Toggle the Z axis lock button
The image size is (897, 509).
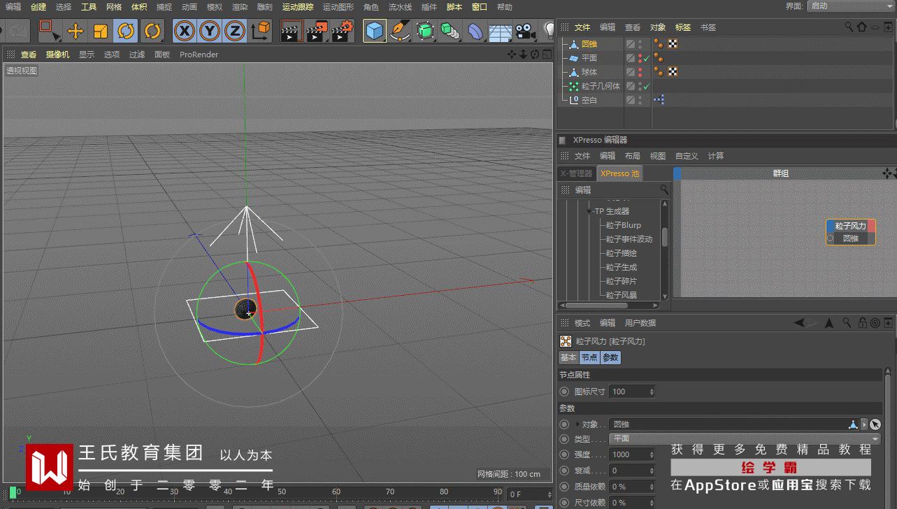235,31
